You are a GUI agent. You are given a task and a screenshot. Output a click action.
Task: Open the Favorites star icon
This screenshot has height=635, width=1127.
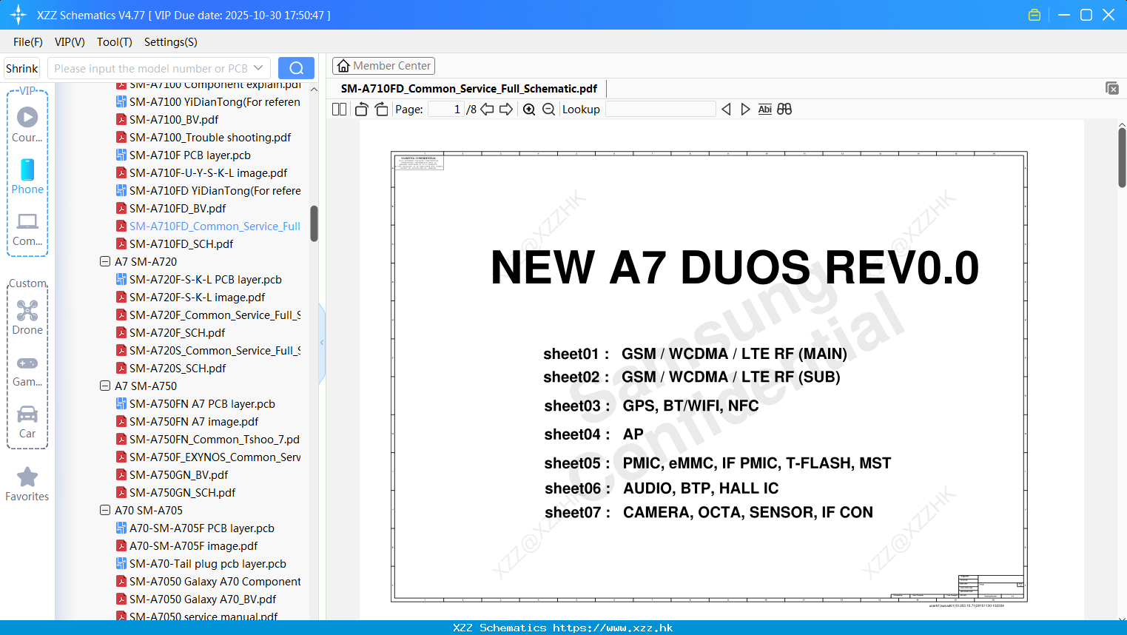27,484
